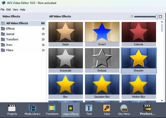
Task: Pick the Sepia effect thumbnail
Action: click(x=66, y=34)
